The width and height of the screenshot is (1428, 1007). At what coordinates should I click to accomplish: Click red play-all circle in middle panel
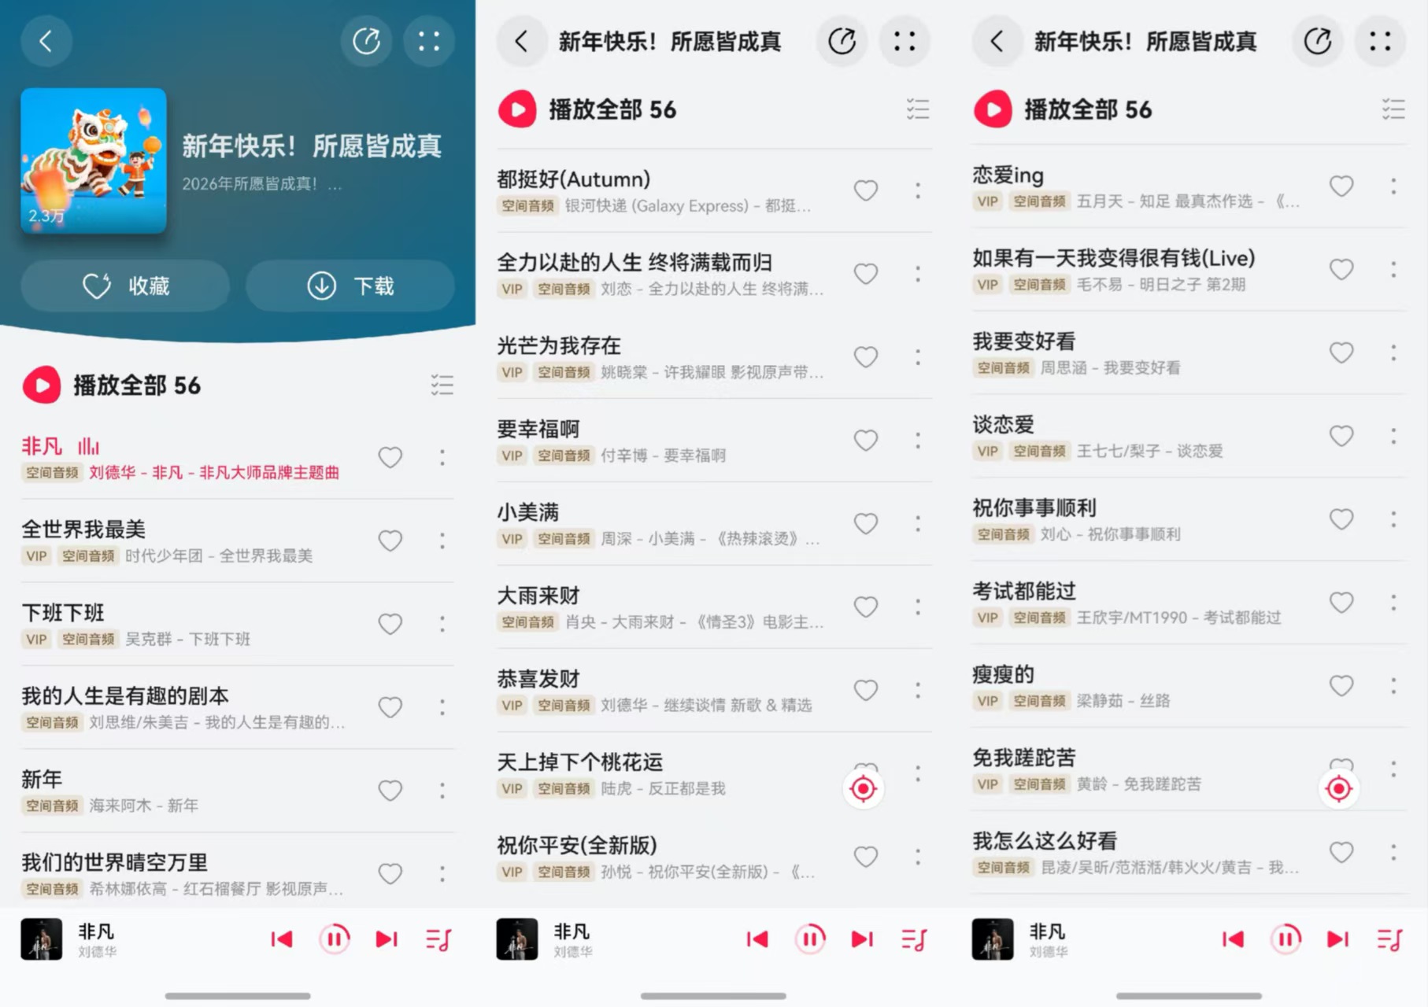[x=517, y=109]
